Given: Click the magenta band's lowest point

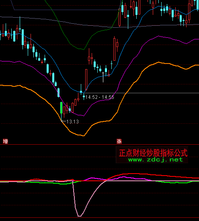Looking at the screenshot, I should pyautogui.click(x=84, y=116).
